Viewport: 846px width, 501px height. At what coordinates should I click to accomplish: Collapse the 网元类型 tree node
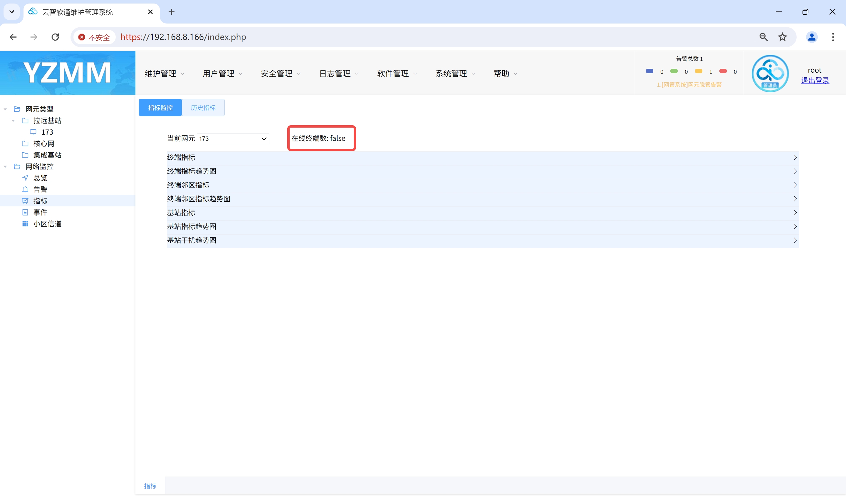[x=5, y=109]
